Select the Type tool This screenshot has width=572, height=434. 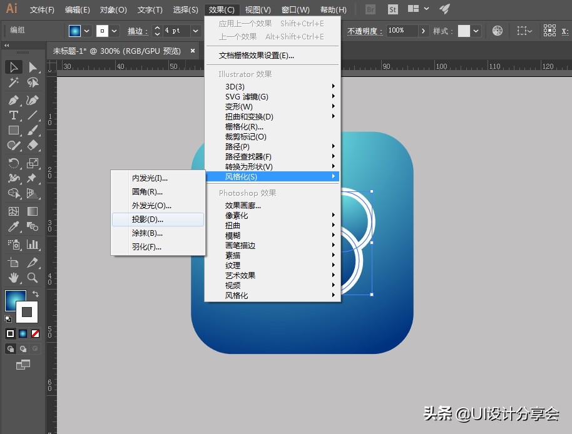[x=13, y=115]
